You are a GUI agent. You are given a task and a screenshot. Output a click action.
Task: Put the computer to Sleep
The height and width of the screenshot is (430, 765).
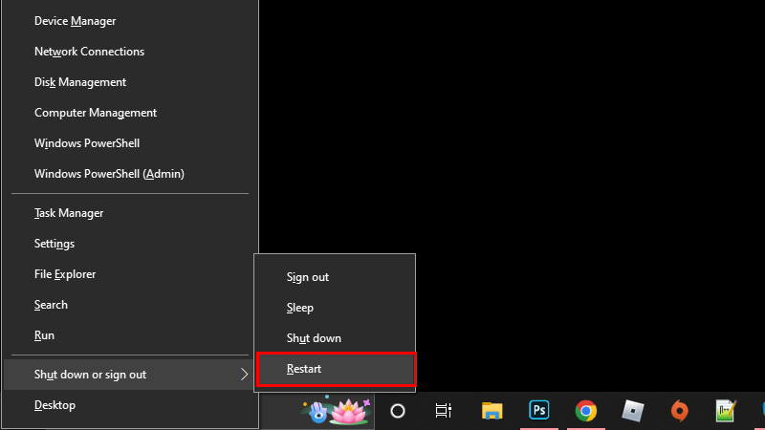click(335, 308)
